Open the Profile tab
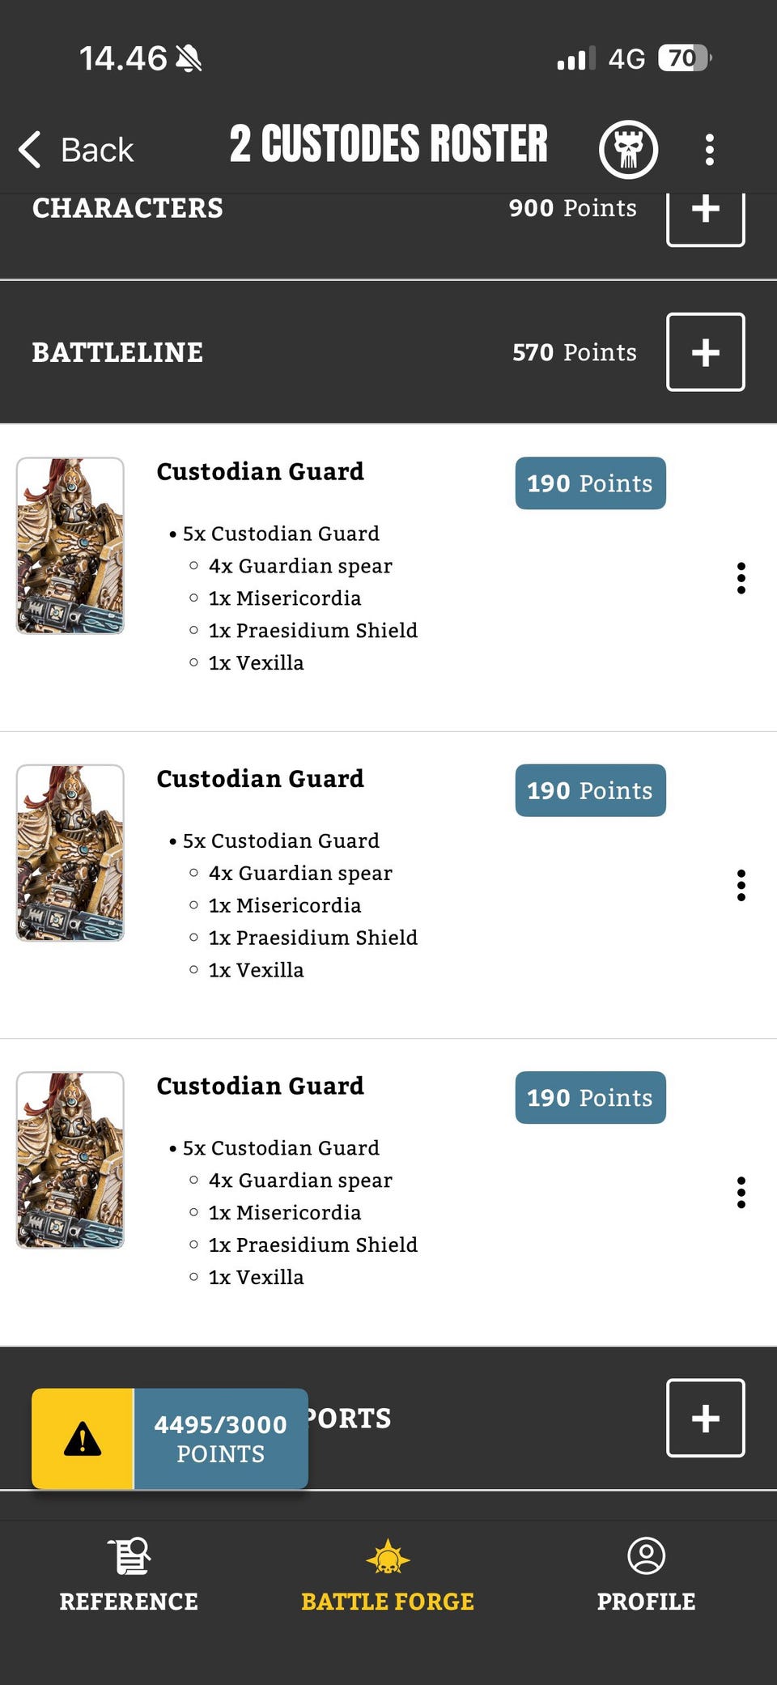 coord(646,1575)
